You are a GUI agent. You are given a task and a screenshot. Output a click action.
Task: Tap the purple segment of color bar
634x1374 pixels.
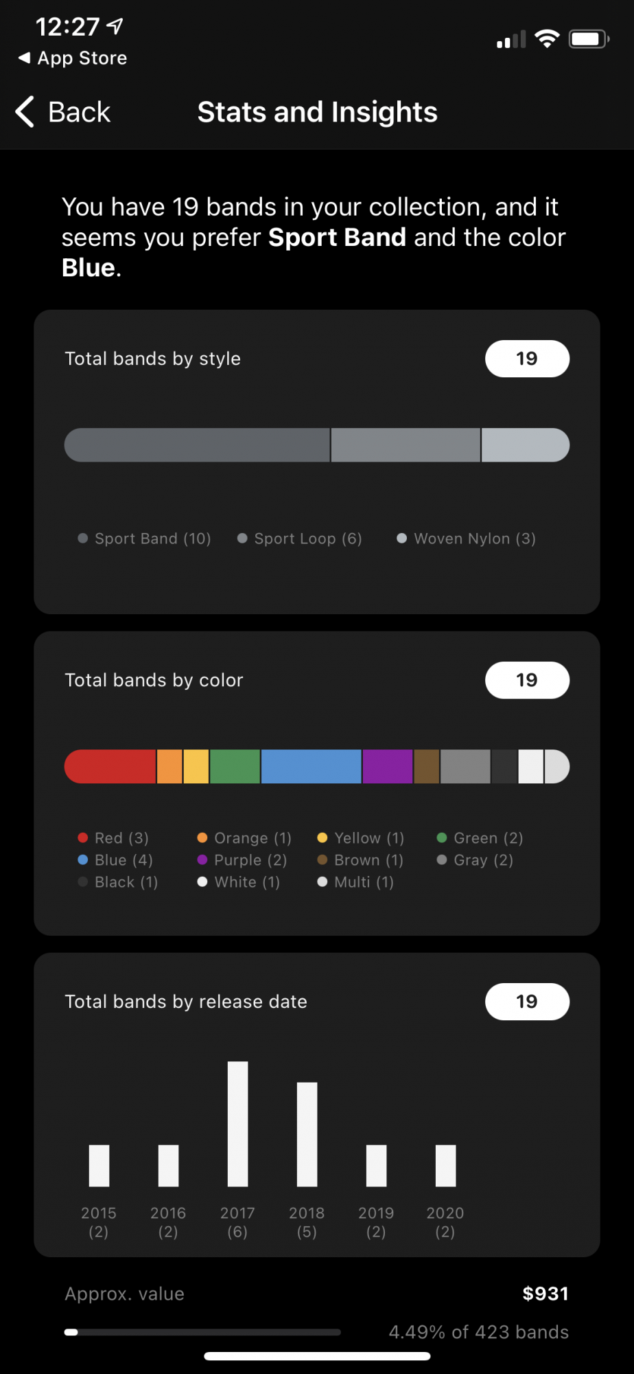pyautogui.click(x=388, y=767)
